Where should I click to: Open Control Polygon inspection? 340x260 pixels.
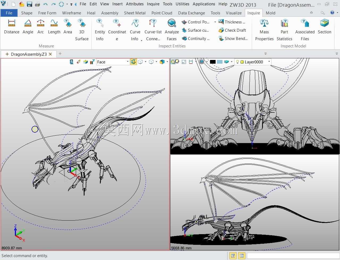pyautogui.click(x=196, y=22)
